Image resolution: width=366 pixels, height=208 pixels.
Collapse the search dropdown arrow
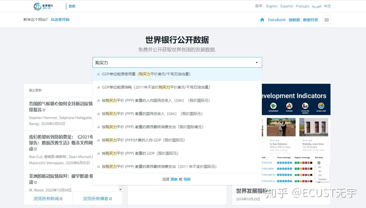coord(257,63)
